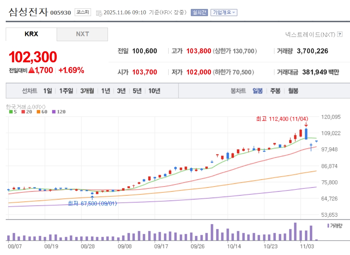This screenshot has height=255, width=350.
Task: Show the 3개월 line chart
Action: click(87, 91)
